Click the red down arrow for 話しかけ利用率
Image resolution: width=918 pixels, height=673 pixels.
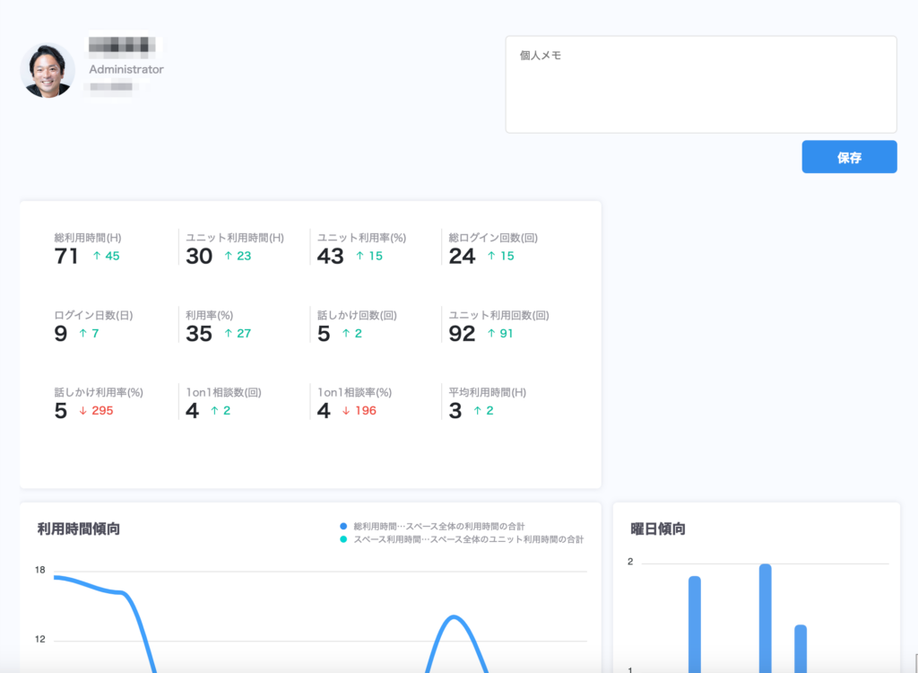[82, 411]
